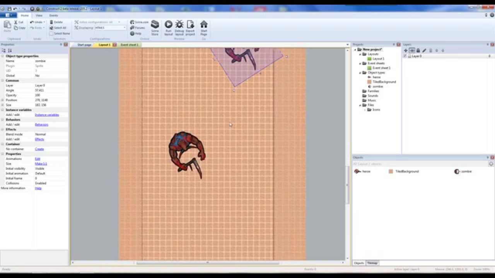
Task: Collapse the Layouts folder in Projects
Action: click(x=360, y=54)
